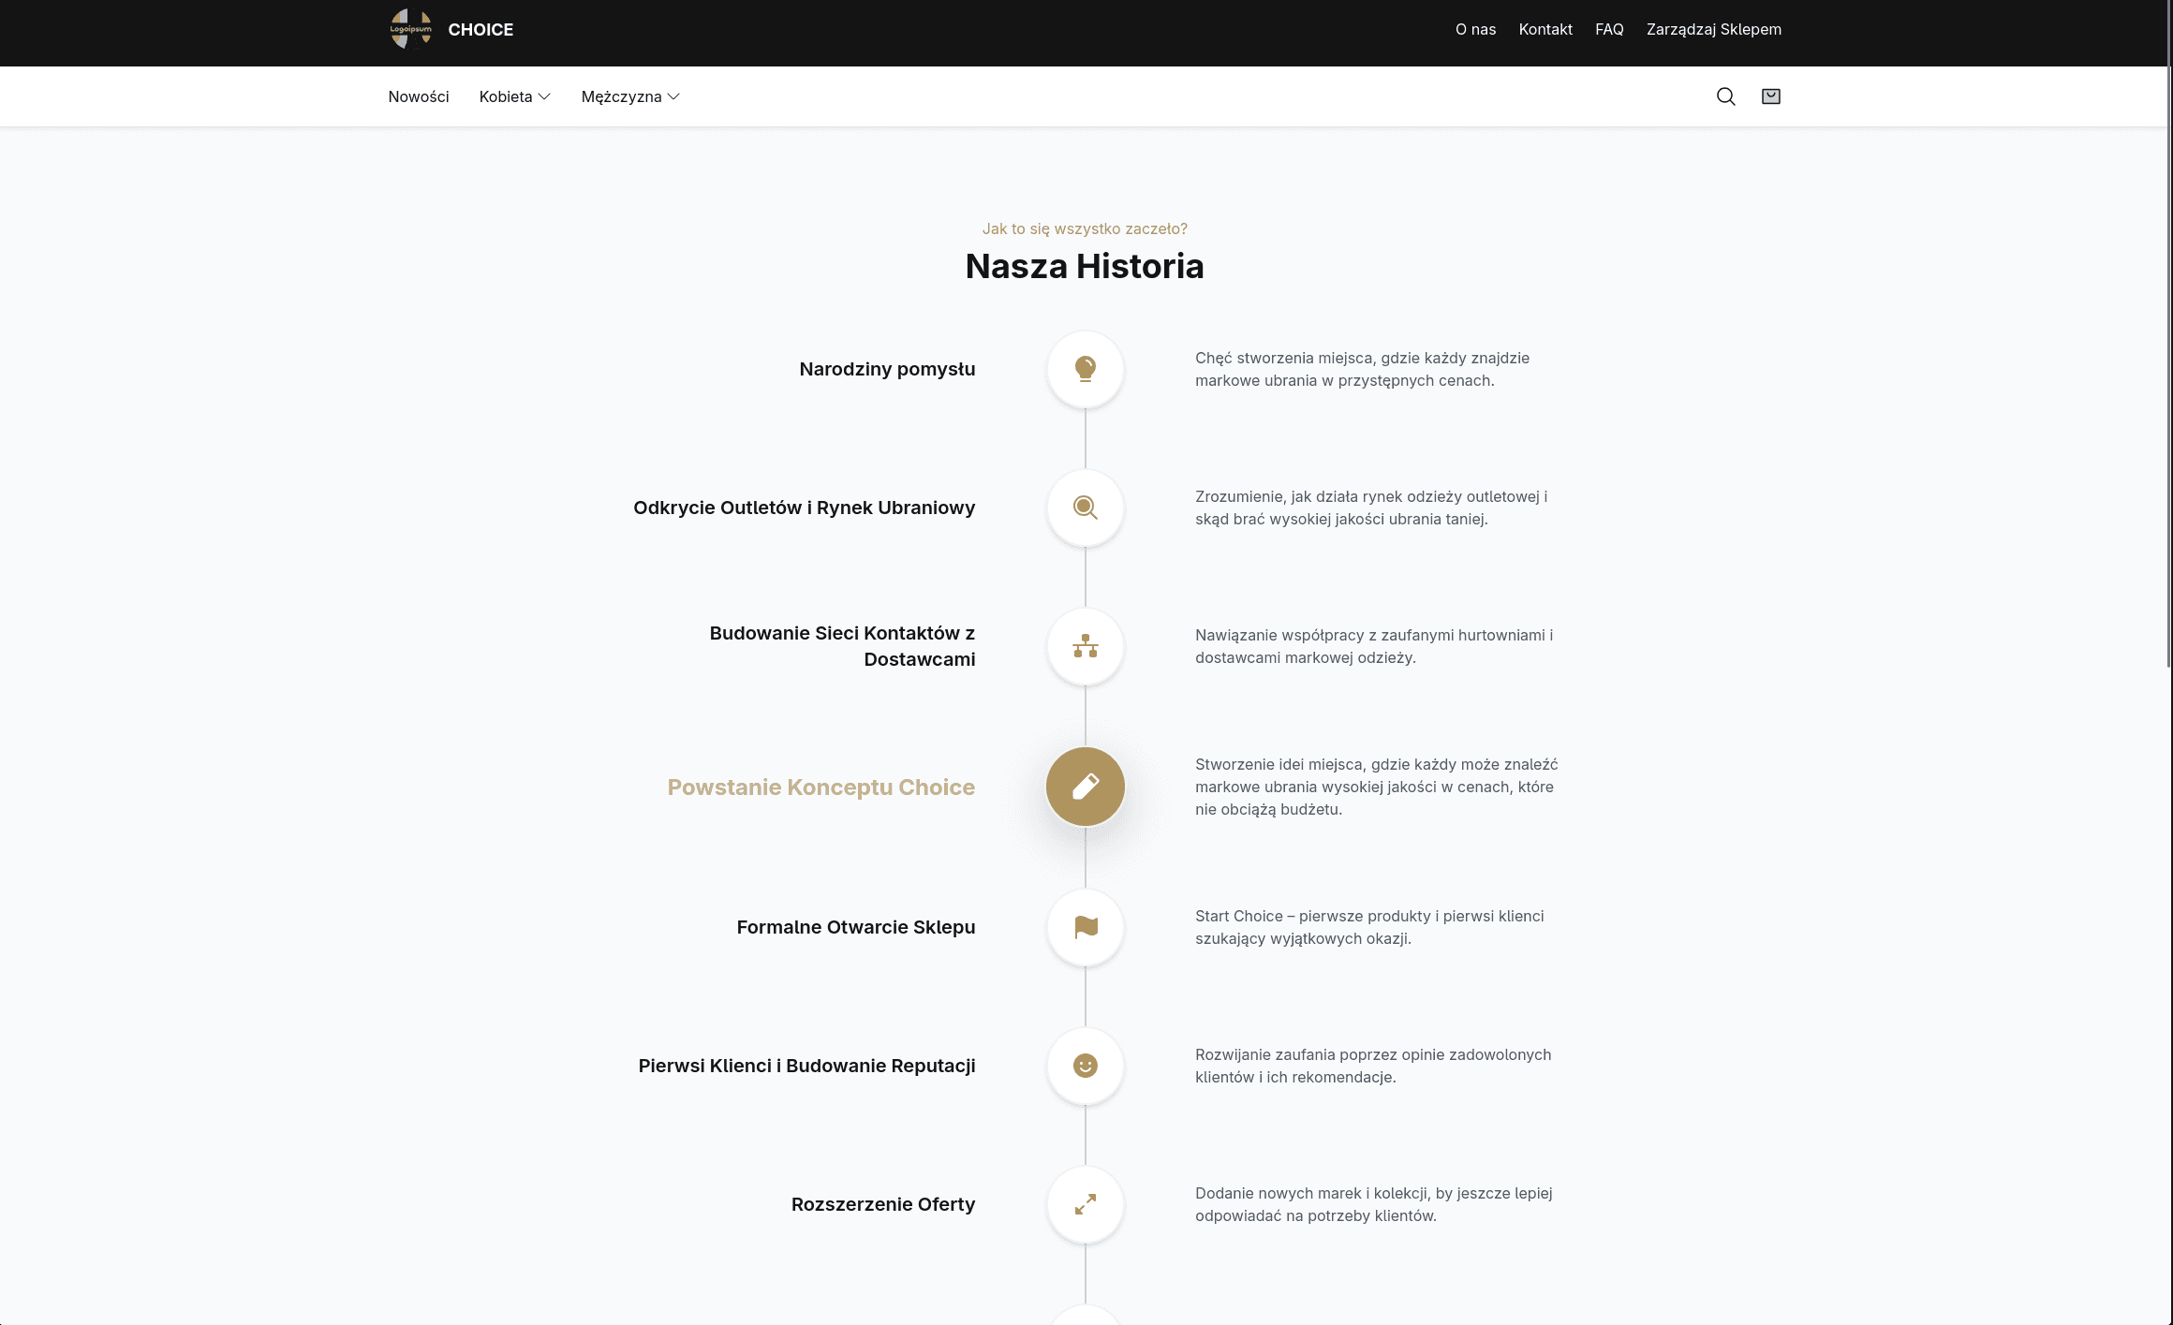Expand the Kobieta dropdown menu

tap(514, 96)
